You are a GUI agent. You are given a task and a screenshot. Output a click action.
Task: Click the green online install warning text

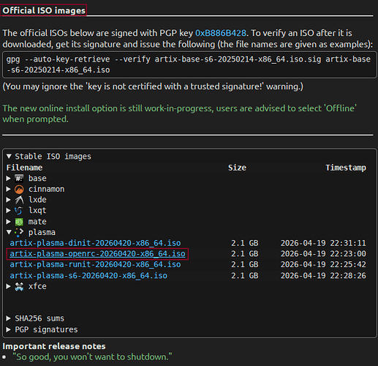179,113
